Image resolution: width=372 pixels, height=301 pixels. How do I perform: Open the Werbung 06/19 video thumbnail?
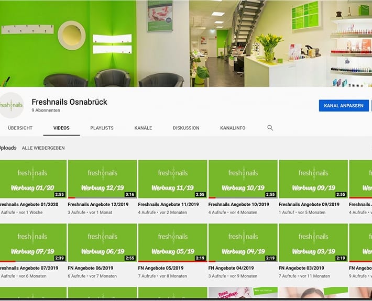(103, 243)
